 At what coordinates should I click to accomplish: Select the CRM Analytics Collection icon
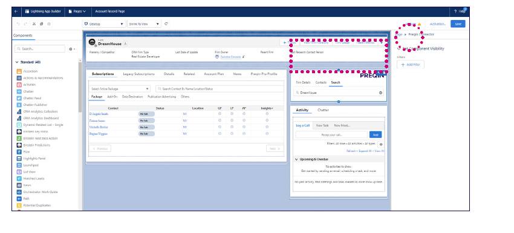(x=19, y=111)
